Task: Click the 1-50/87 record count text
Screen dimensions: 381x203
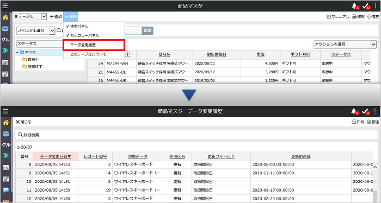Action: point(24,147)
